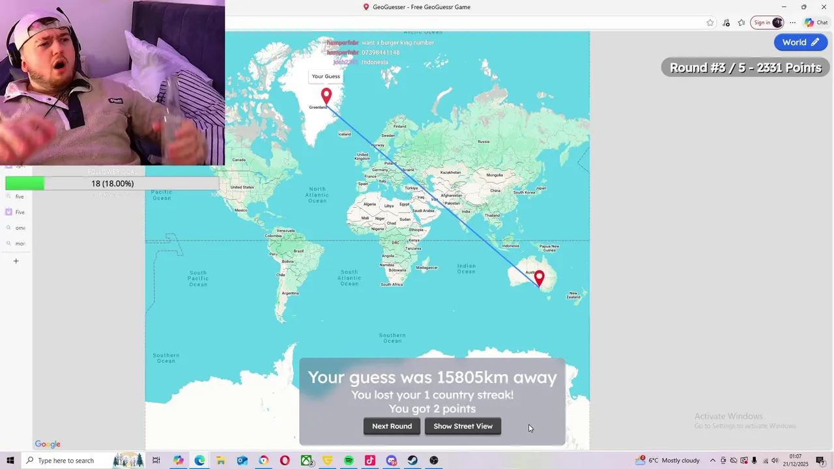Click the Google logo on map
The image size is (834, 469).
coord(48,444)
